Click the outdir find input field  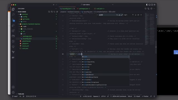point(107,15)
